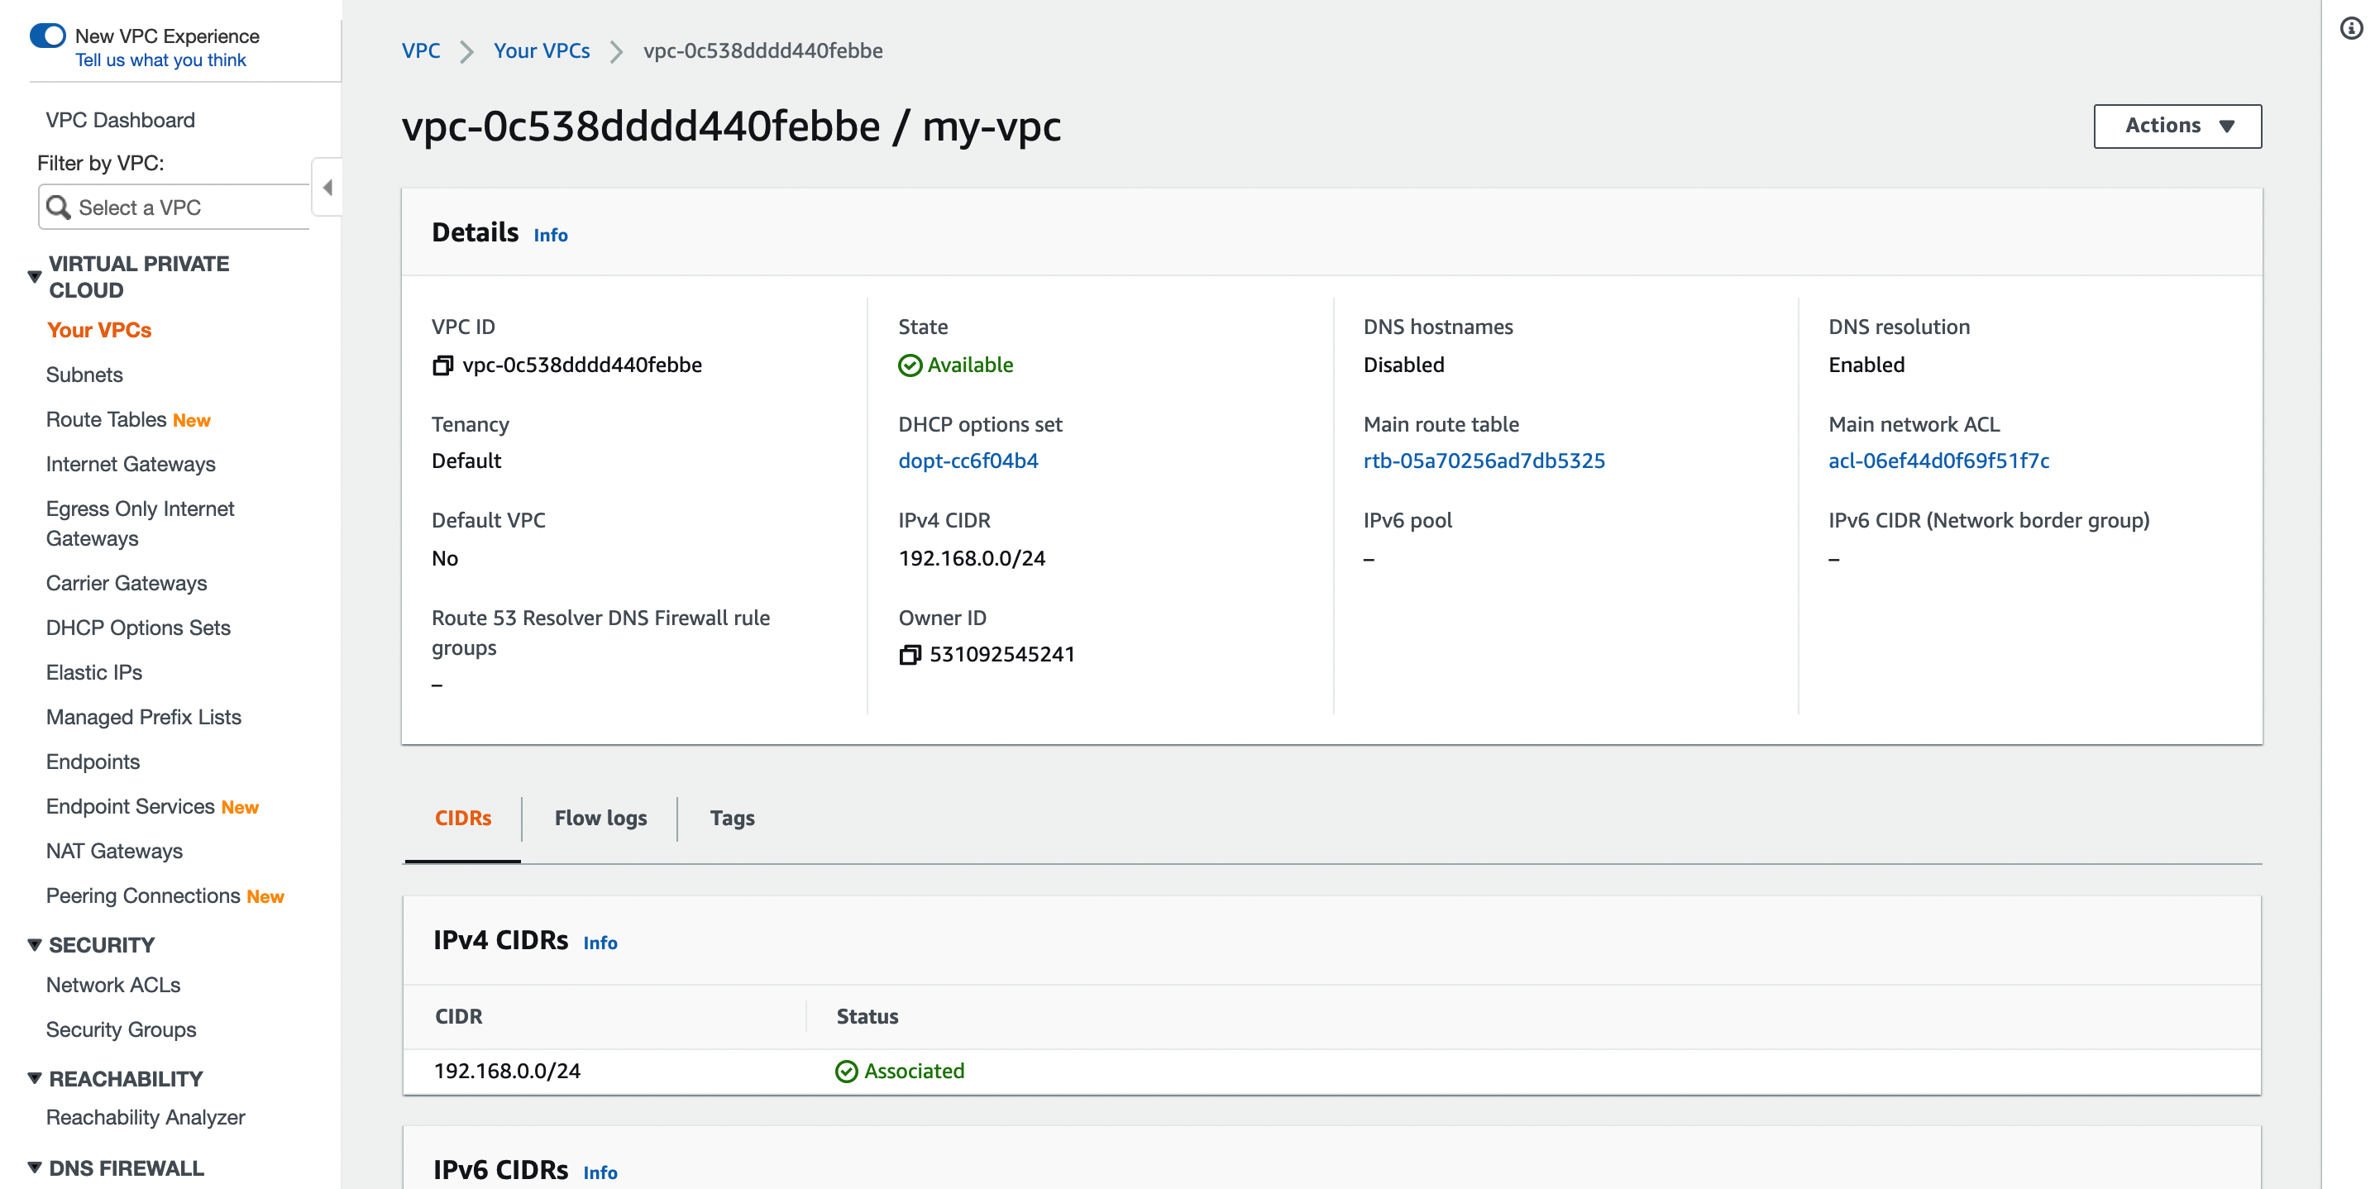Copy the Owner ID via its copy icon
This screenshot has height=1189, width=2380.
click(910, 654)
